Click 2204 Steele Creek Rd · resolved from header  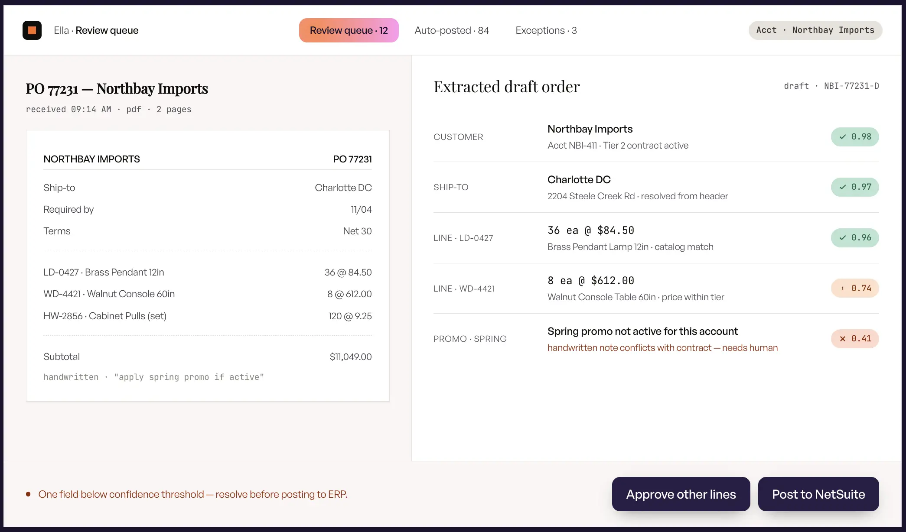pos(638,196)
